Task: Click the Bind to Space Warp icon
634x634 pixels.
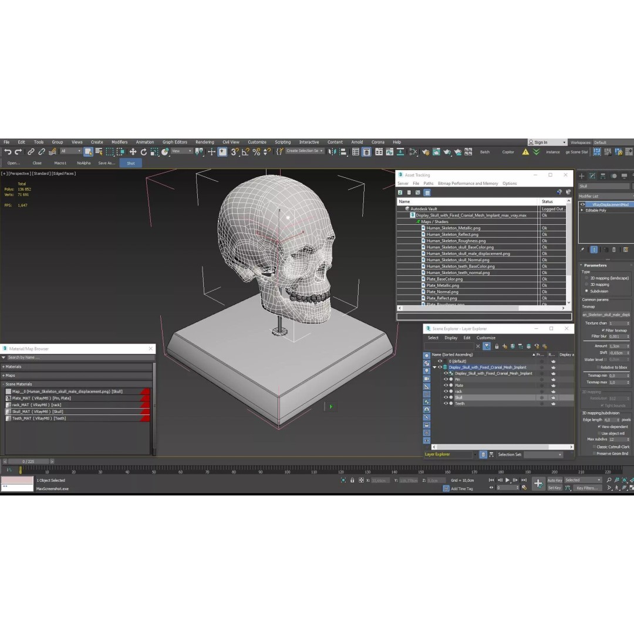Action: tap(52, 151)
